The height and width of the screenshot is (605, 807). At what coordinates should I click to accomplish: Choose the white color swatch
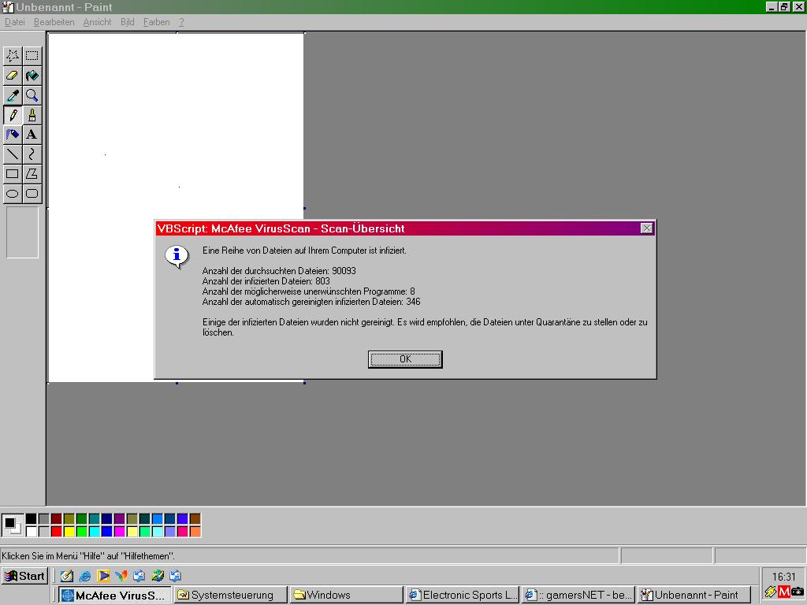pyautogui.click(x=32, y=531)
